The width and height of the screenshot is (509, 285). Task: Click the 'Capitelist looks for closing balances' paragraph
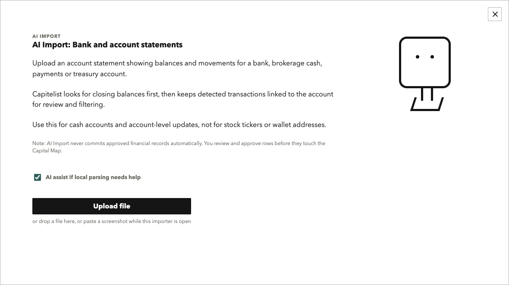(x=183, y=99)
